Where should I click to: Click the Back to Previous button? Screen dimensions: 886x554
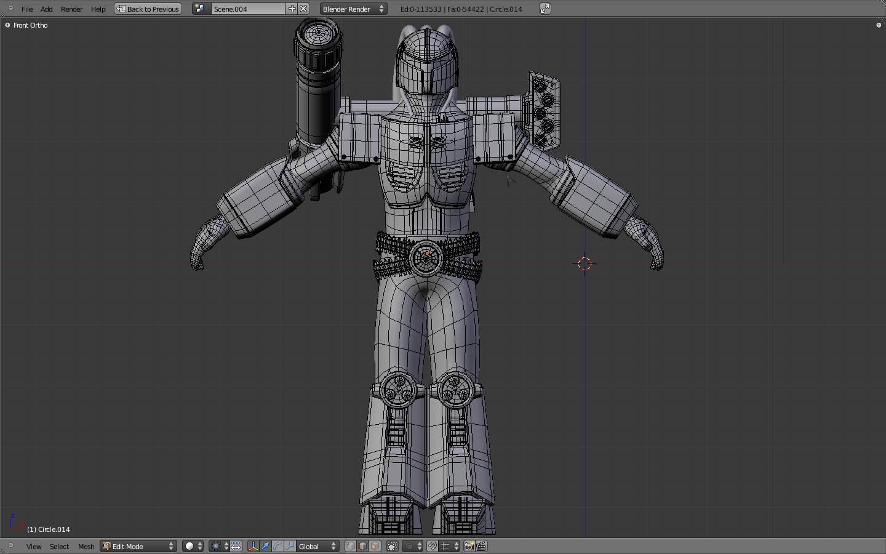click(x=148, y=9)
